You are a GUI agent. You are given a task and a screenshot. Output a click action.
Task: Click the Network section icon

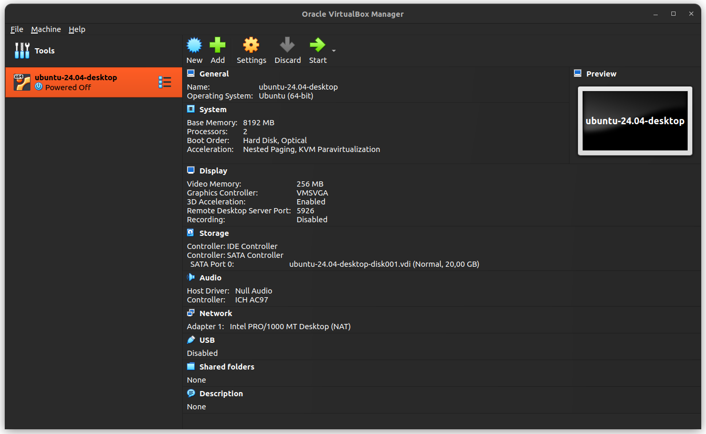click(x=191, y=312)
